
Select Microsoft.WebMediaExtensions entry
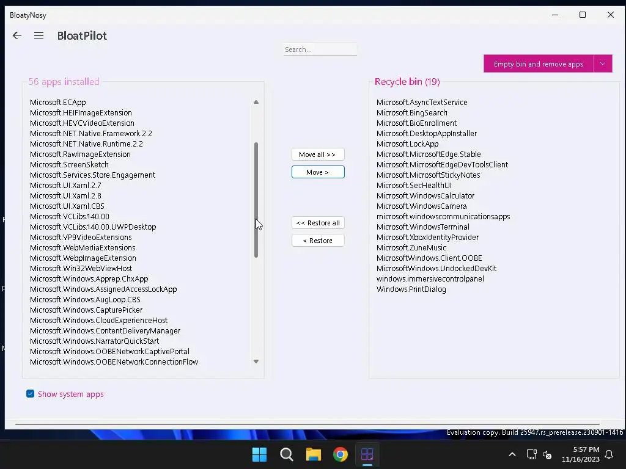83,247
